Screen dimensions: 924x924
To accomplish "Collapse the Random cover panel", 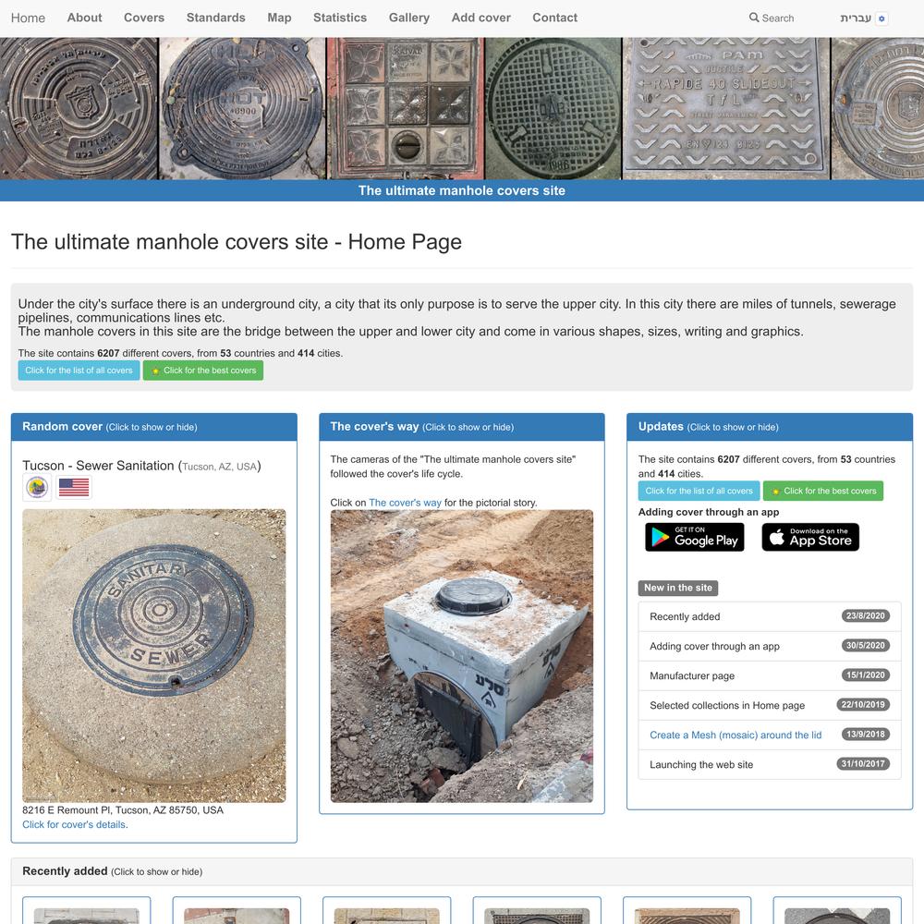I will tap(153, 427).
